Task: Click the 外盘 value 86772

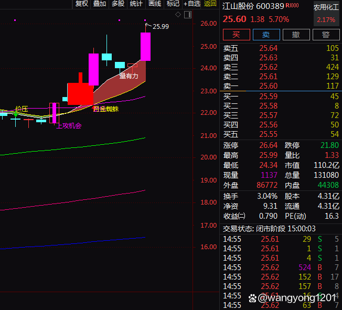Action: coord(267,185)
